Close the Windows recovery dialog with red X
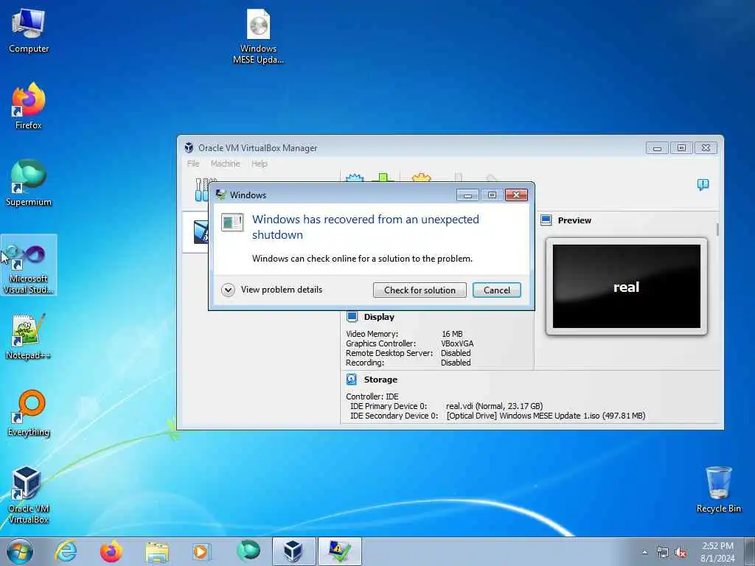Image resolution: width=755 pixels, height=566 pixels. (x=516, y=195)
